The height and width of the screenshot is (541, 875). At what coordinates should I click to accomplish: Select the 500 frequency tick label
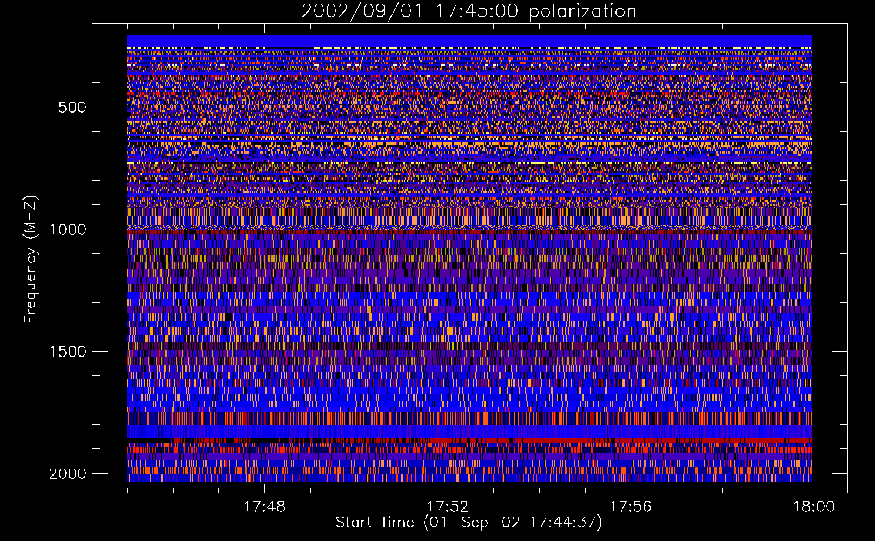[x=72, y=107]
